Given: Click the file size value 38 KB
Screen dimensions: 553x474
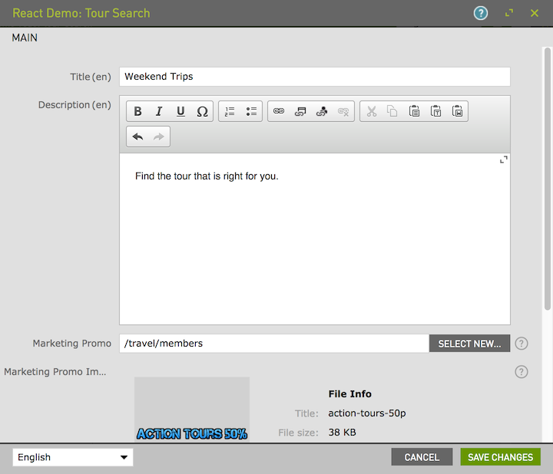Looking at the screenshot, I should click(342, 433).
